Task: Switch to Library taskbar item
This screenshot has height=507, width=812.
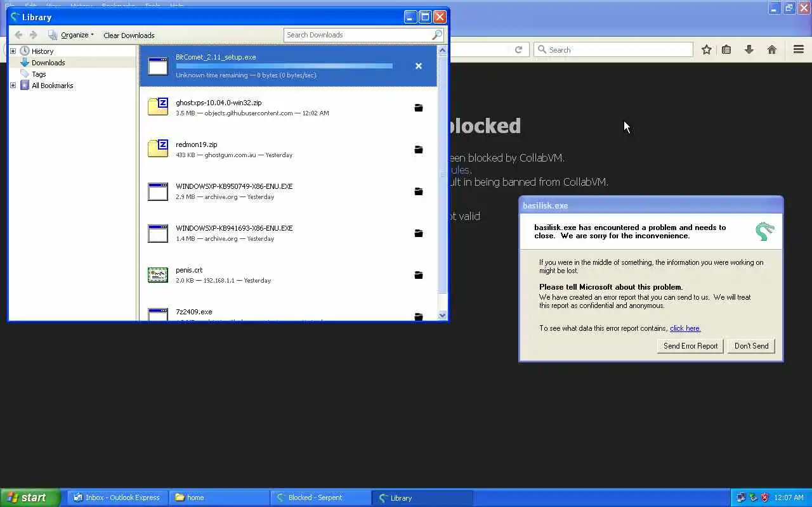Action: coord(422,497)
